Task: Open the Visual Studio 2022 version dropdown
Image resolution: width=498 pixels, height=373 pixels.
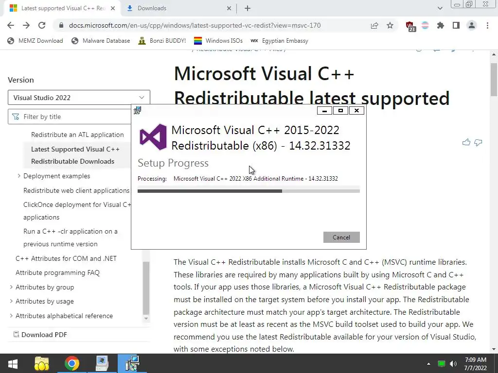Action: (x=79, y=98)
